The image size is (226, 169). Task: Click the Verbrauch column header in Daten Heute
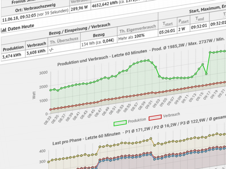36,45
